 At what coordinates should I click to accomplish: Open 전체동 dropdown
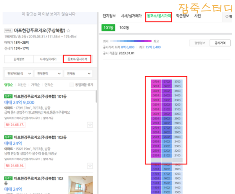[78, 73]
